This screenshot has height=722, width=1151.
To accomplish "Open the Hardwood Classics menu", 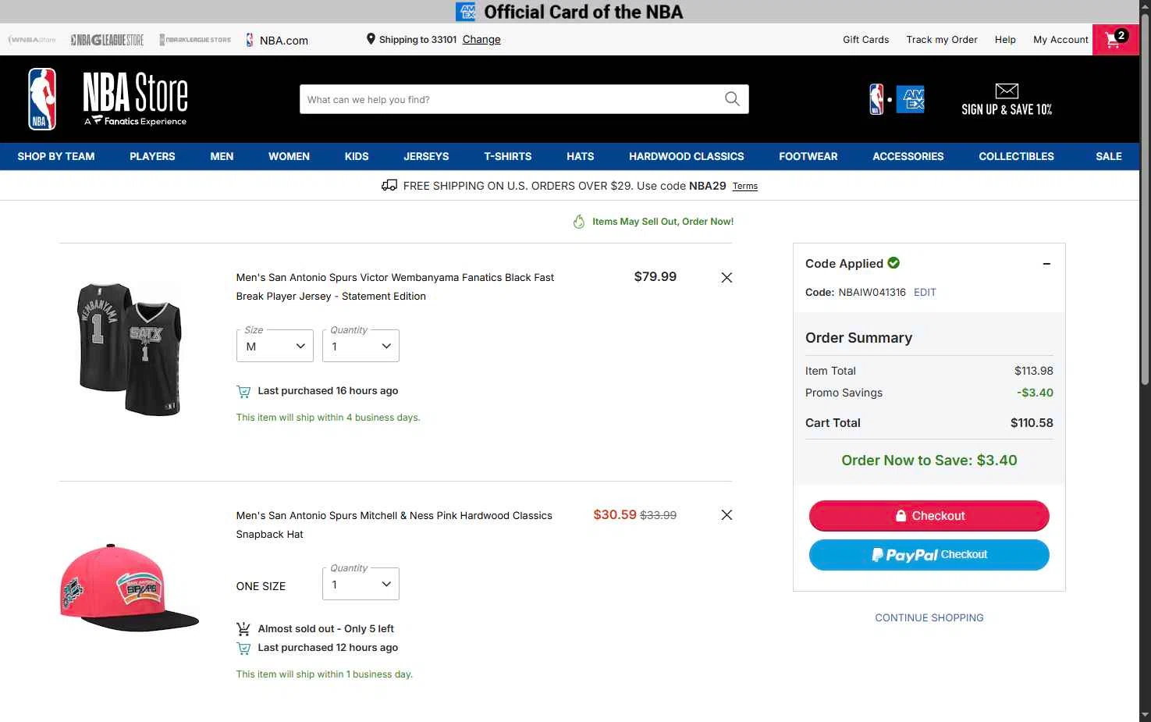I will pos(687,156).
